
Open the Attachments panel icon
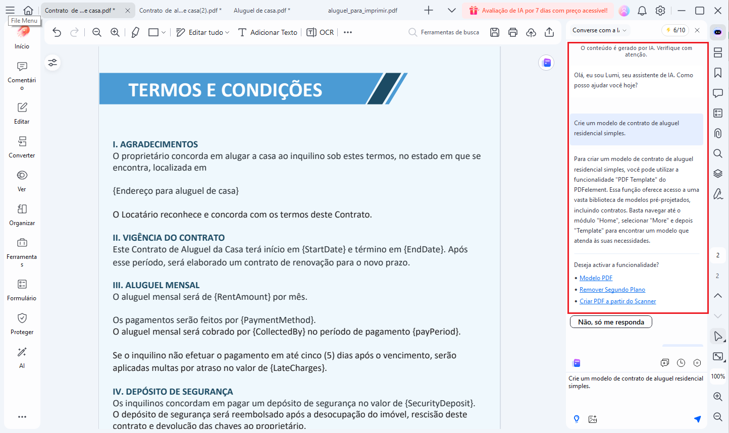(717, 133)
